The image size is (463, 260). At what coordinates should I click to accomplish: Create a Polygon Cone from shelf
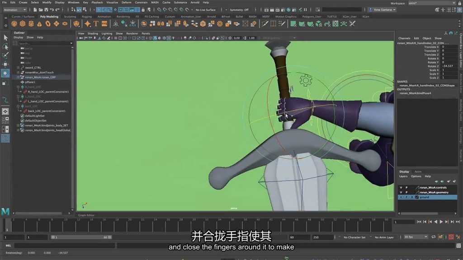[x=39, y=23]
